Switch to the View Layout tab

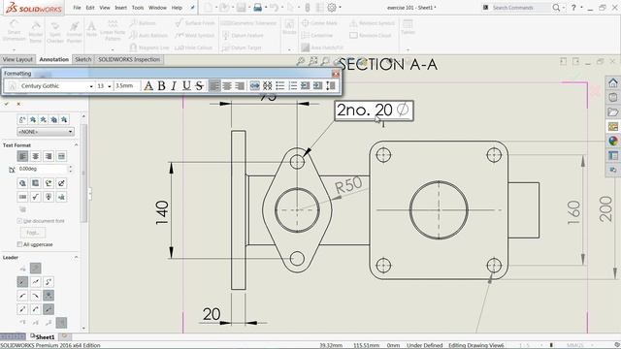point(17,59)
